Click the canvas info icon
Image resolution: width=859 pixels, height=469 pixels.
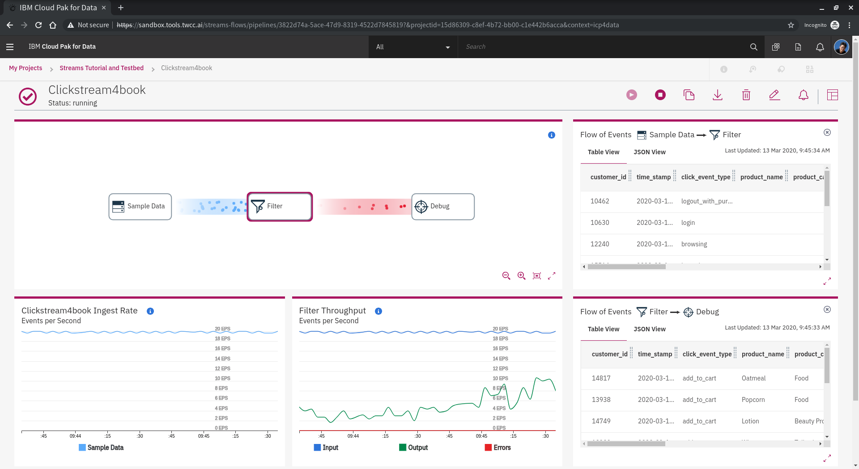(552, 135)
